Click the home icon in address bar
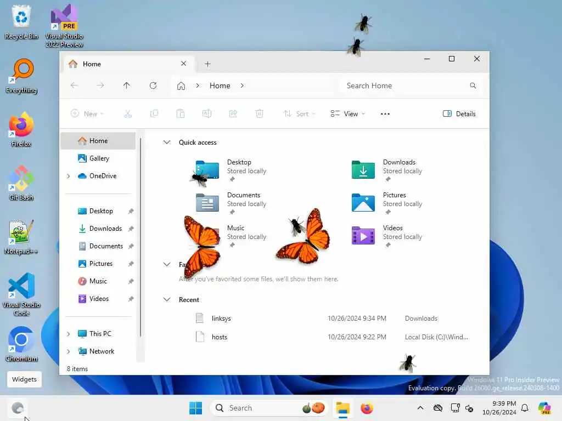 coord(181,86)
